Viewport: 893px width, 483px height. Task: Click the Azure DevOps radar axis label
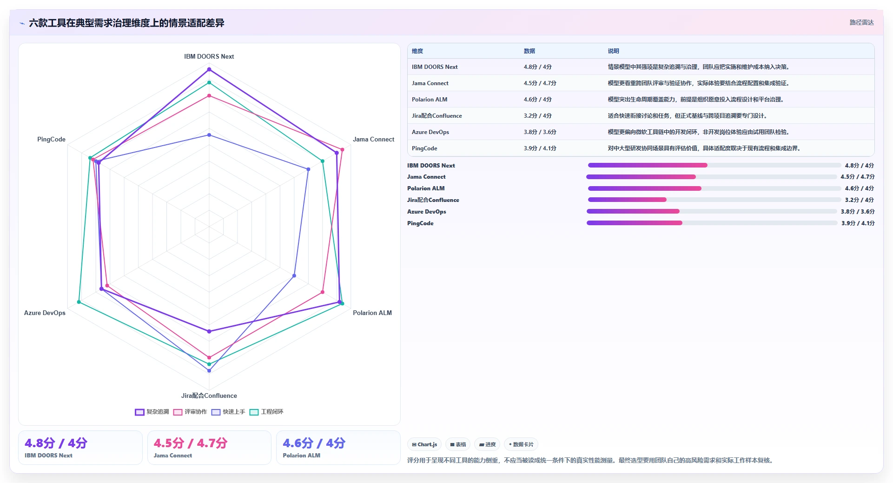pyautogui.click(x=45, y=313)
